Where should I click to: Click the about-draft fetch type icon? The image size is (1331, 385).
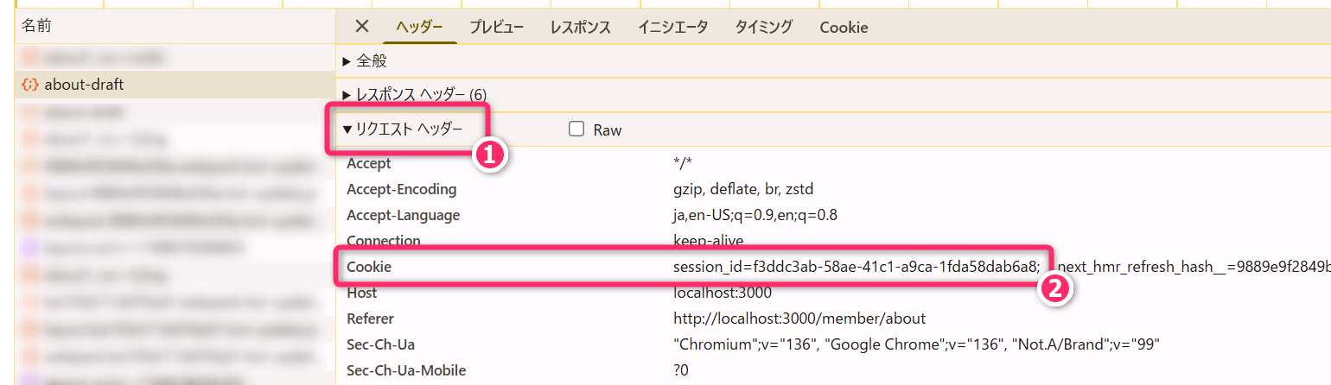30,85
